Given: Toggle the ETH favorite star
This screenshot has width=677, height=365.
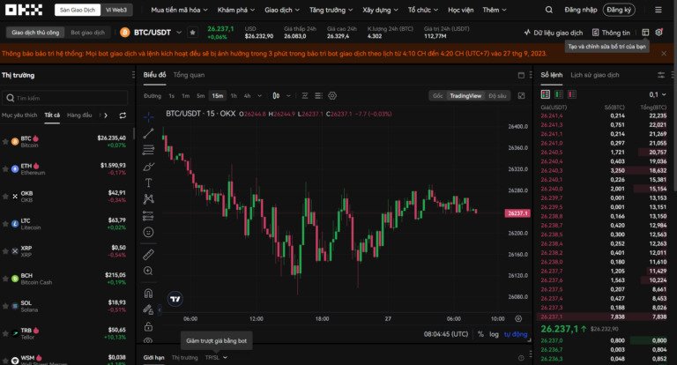Looking at the screenshot, I should click(5, 166).
